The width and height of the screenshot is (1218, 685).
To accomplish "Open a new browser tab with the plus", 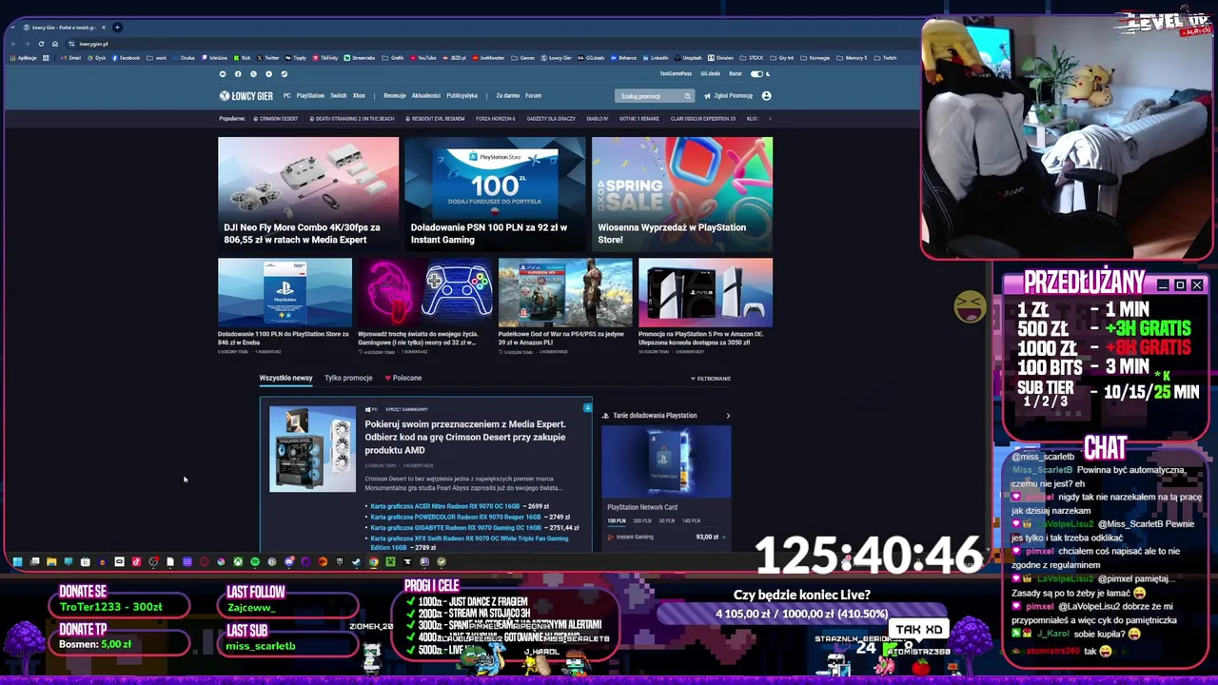I will point(117,27).
